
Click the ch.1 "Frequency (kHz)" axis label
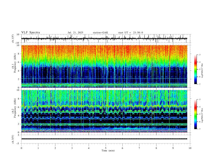click(15, 63)
